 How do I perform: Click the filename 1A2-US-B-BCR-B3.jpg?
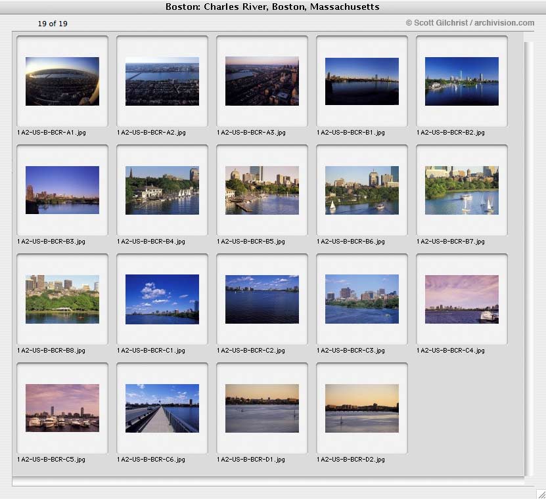[x=51, y=242]
